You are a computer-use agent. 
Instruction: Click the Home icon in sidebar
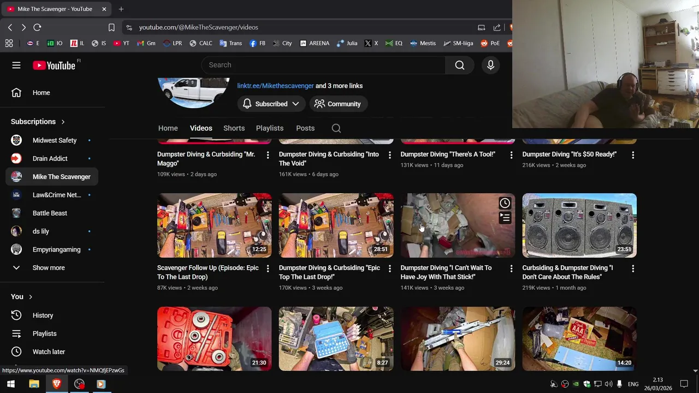point(16,93)
